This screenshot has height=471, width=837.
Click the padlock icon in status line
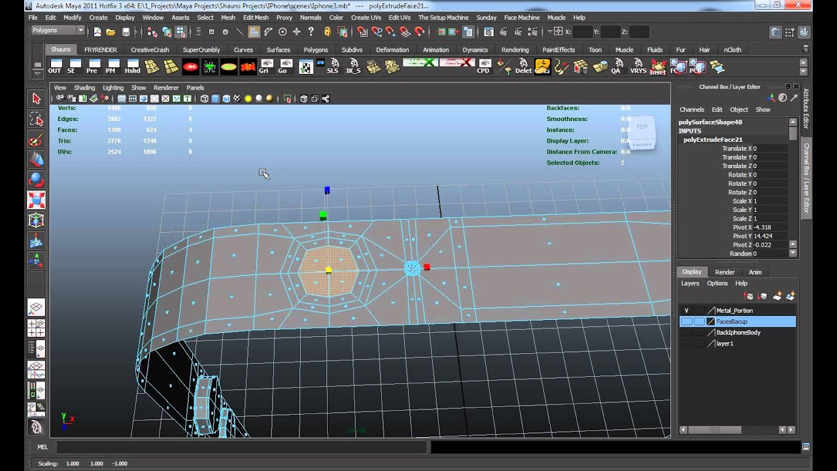328,31
